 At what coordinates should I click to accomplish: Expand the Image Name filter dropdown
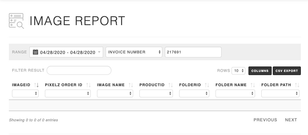click(x=115, y=93)
